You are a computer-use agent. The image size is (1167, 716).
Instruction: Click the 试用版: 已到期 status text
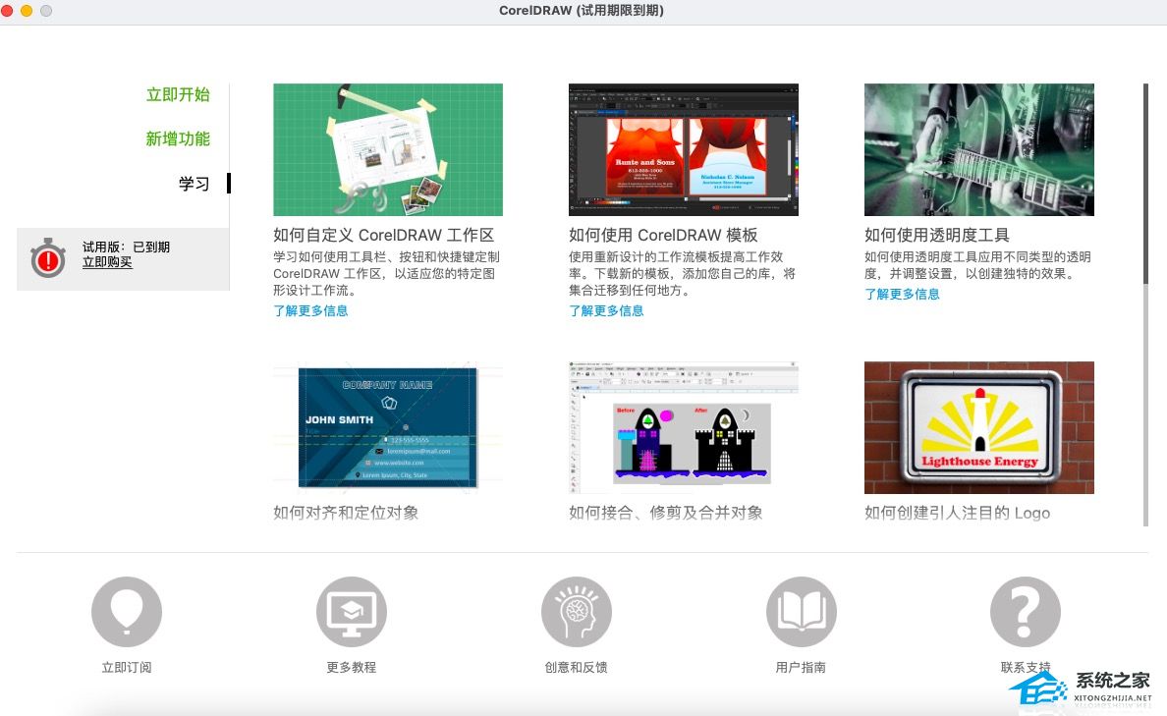pos(126,247)
